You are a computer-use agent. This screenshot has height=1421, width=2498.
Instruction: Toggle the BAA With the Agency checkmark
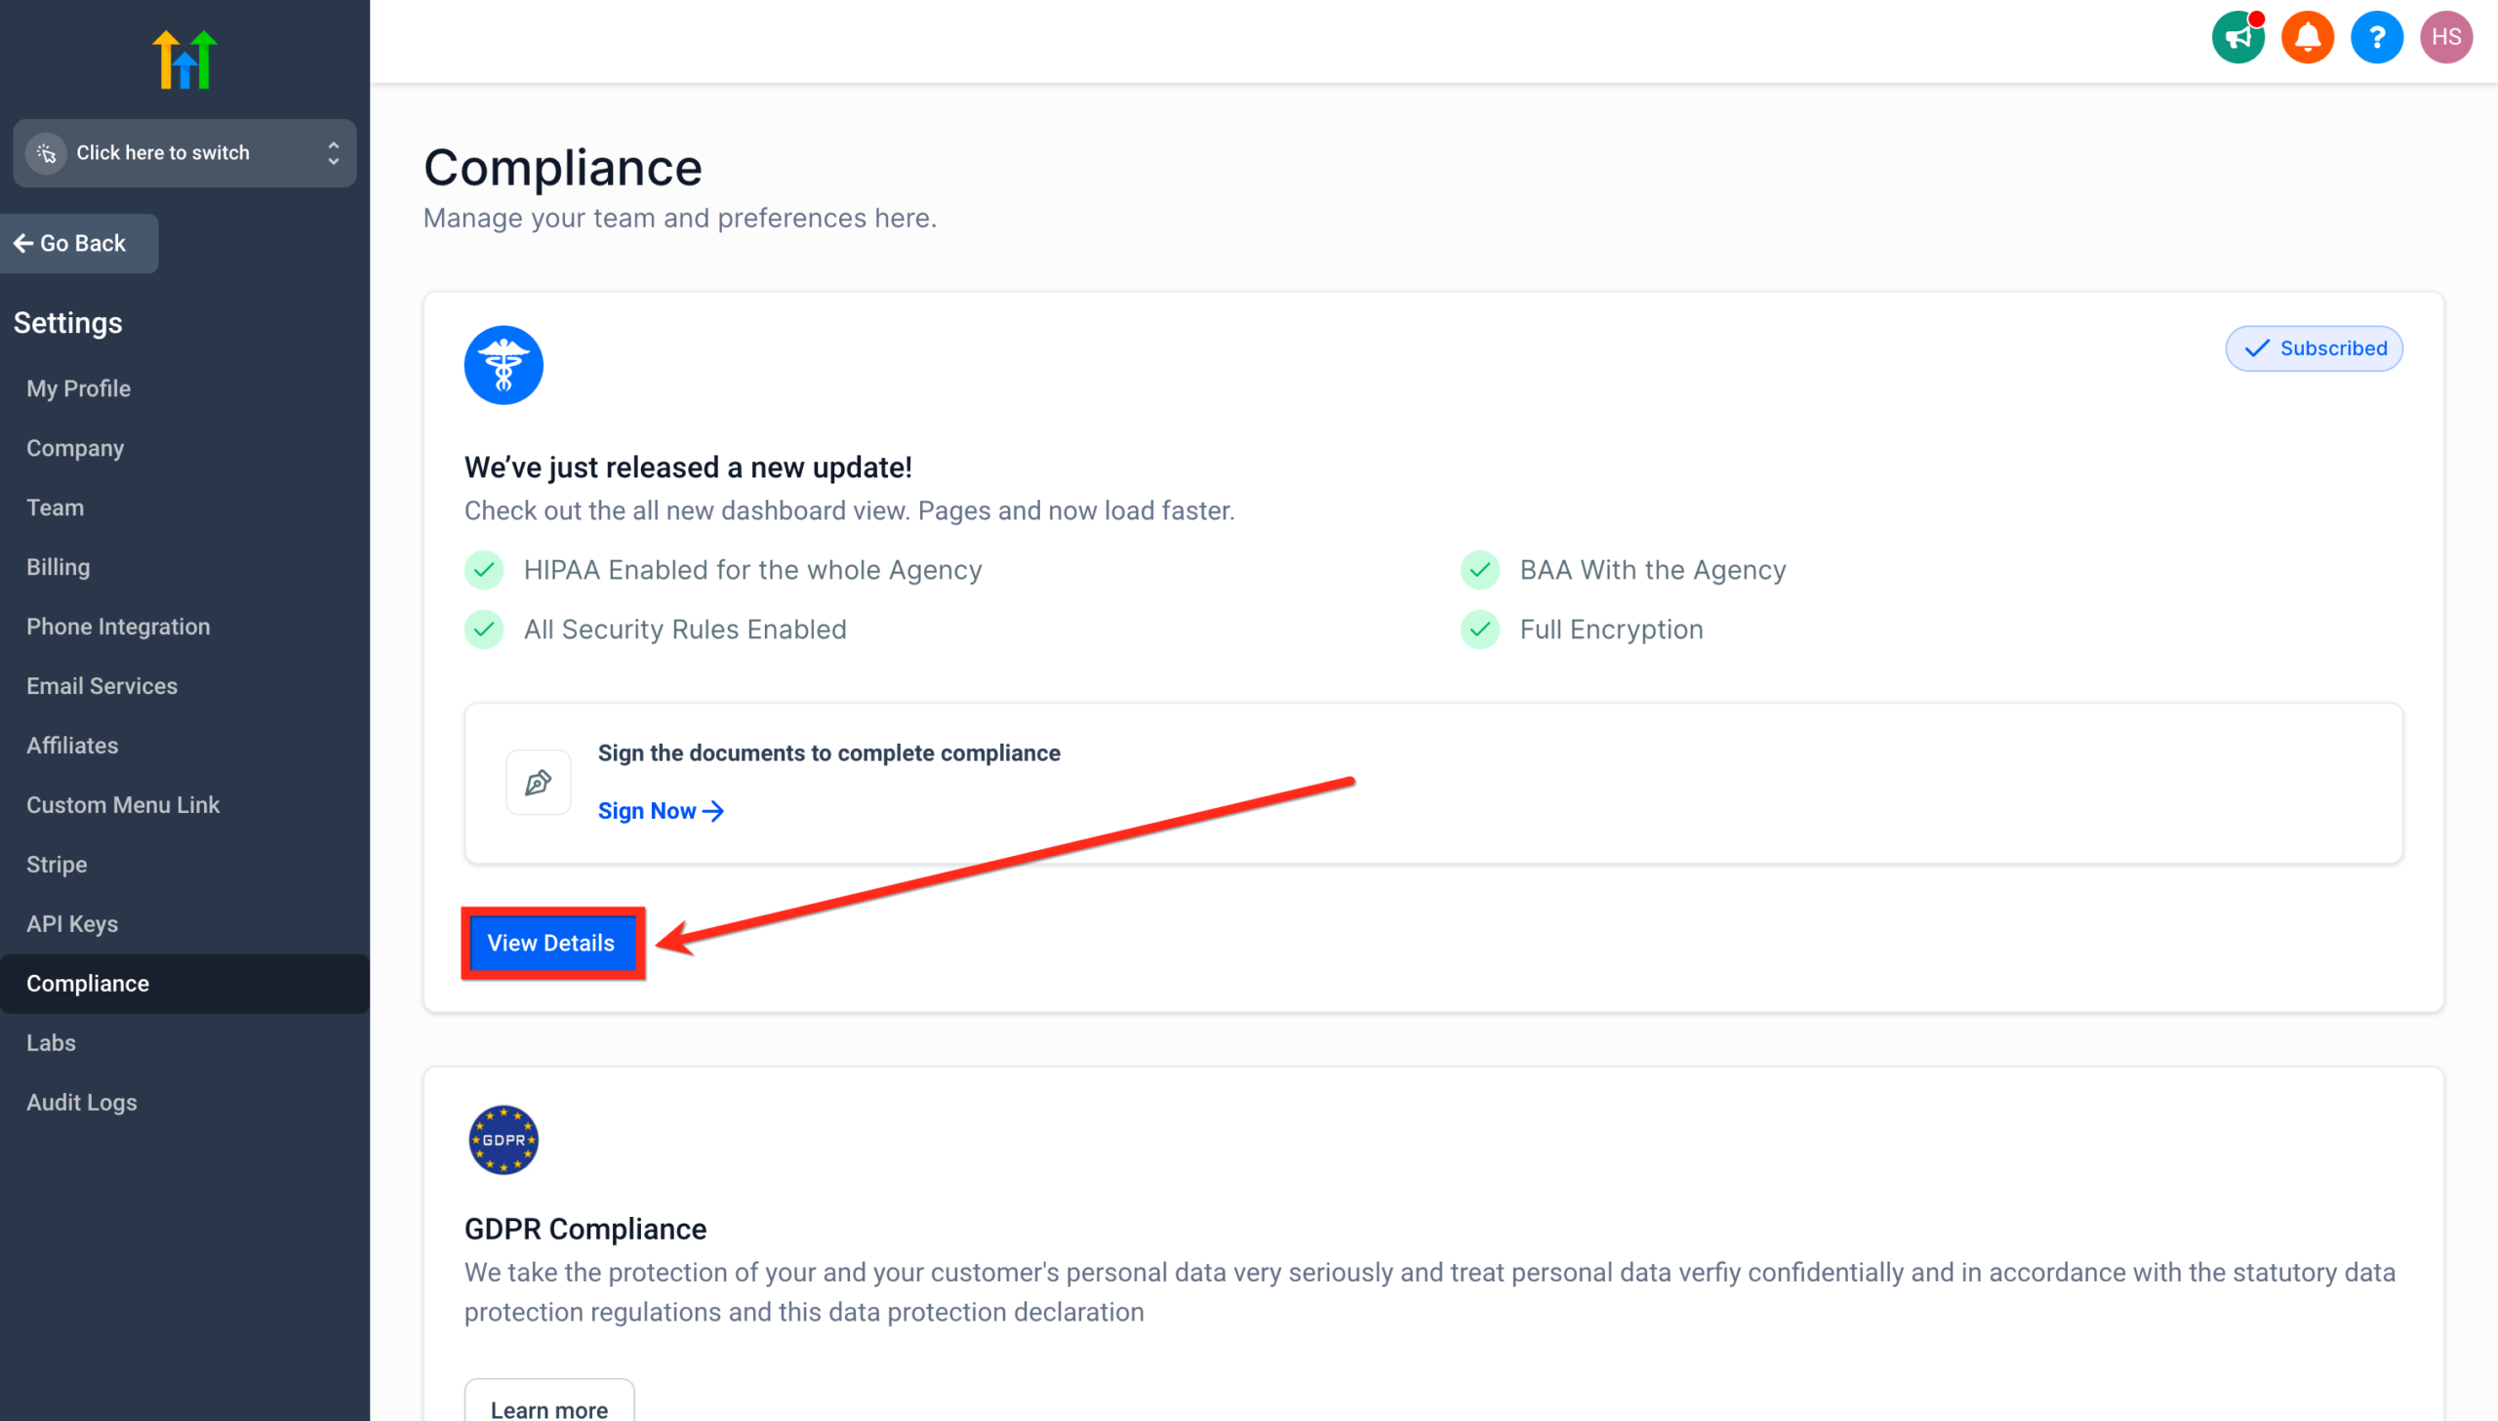point(1480,570)
